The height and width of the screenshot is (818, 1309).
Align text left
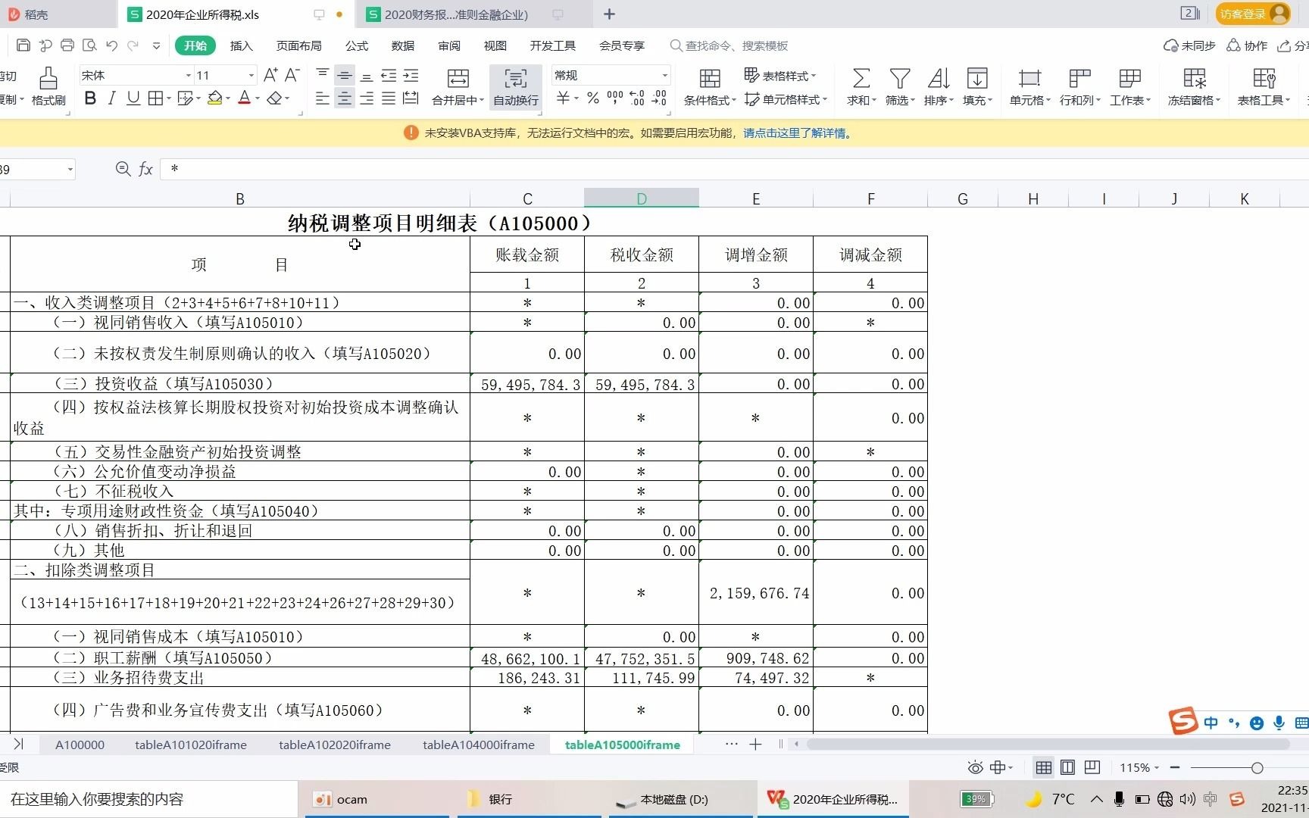click(x=323, y=98)
